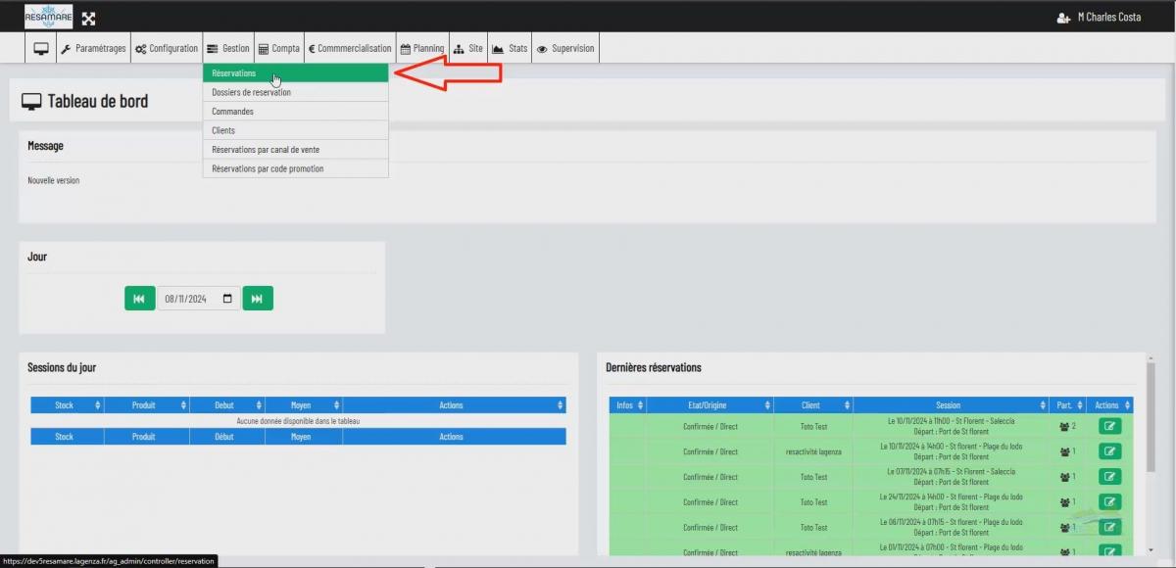
Task: Click participants icon in 24/11/2024 14h00 row
Action: tap(1064, 502)
